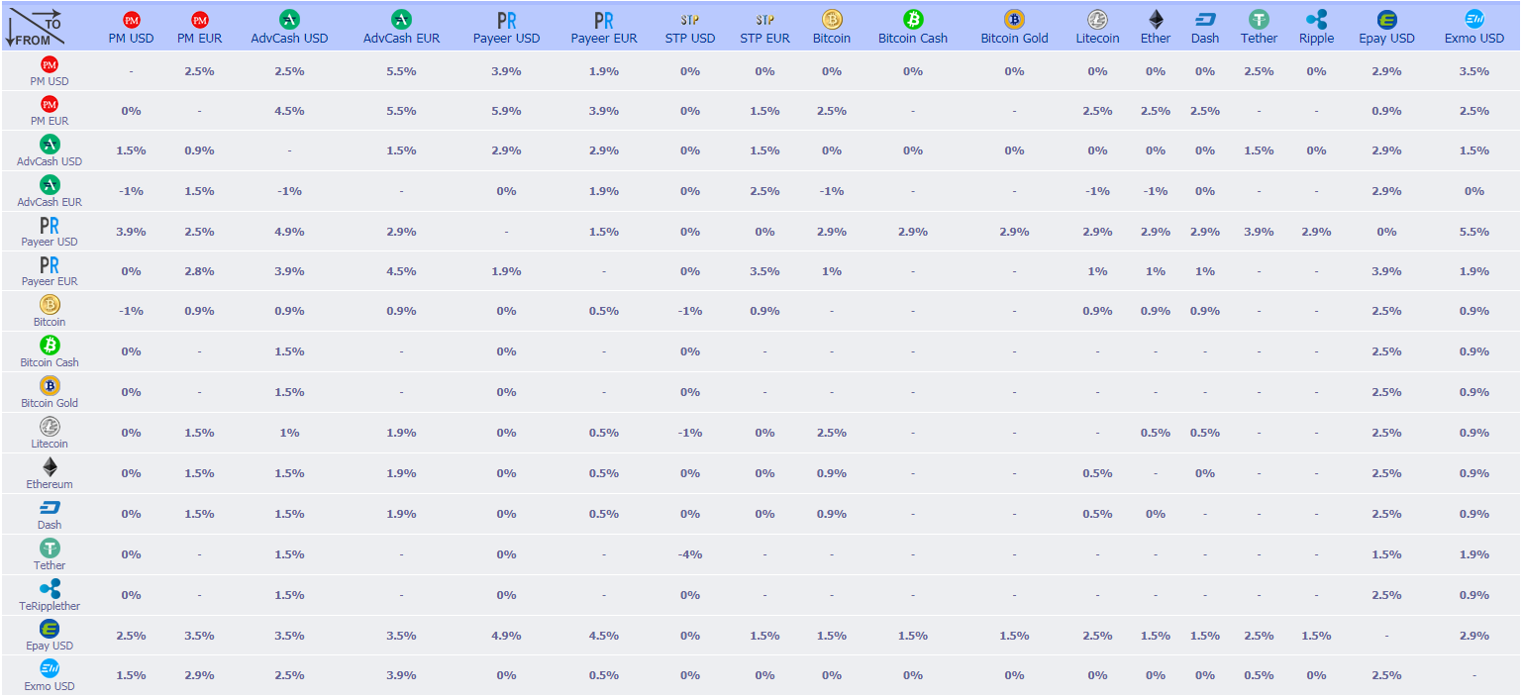
Task: Pick the Epay USD icon in the FROM column
Action: point(50,628)
